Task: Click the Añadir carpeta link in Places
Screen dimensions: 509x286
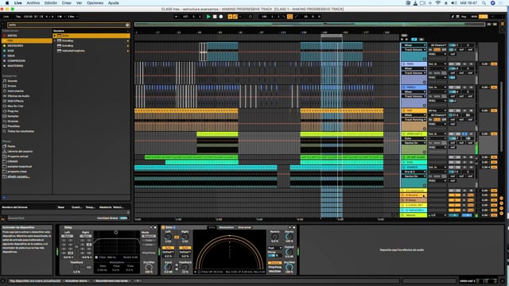Action: pos(18,176)
